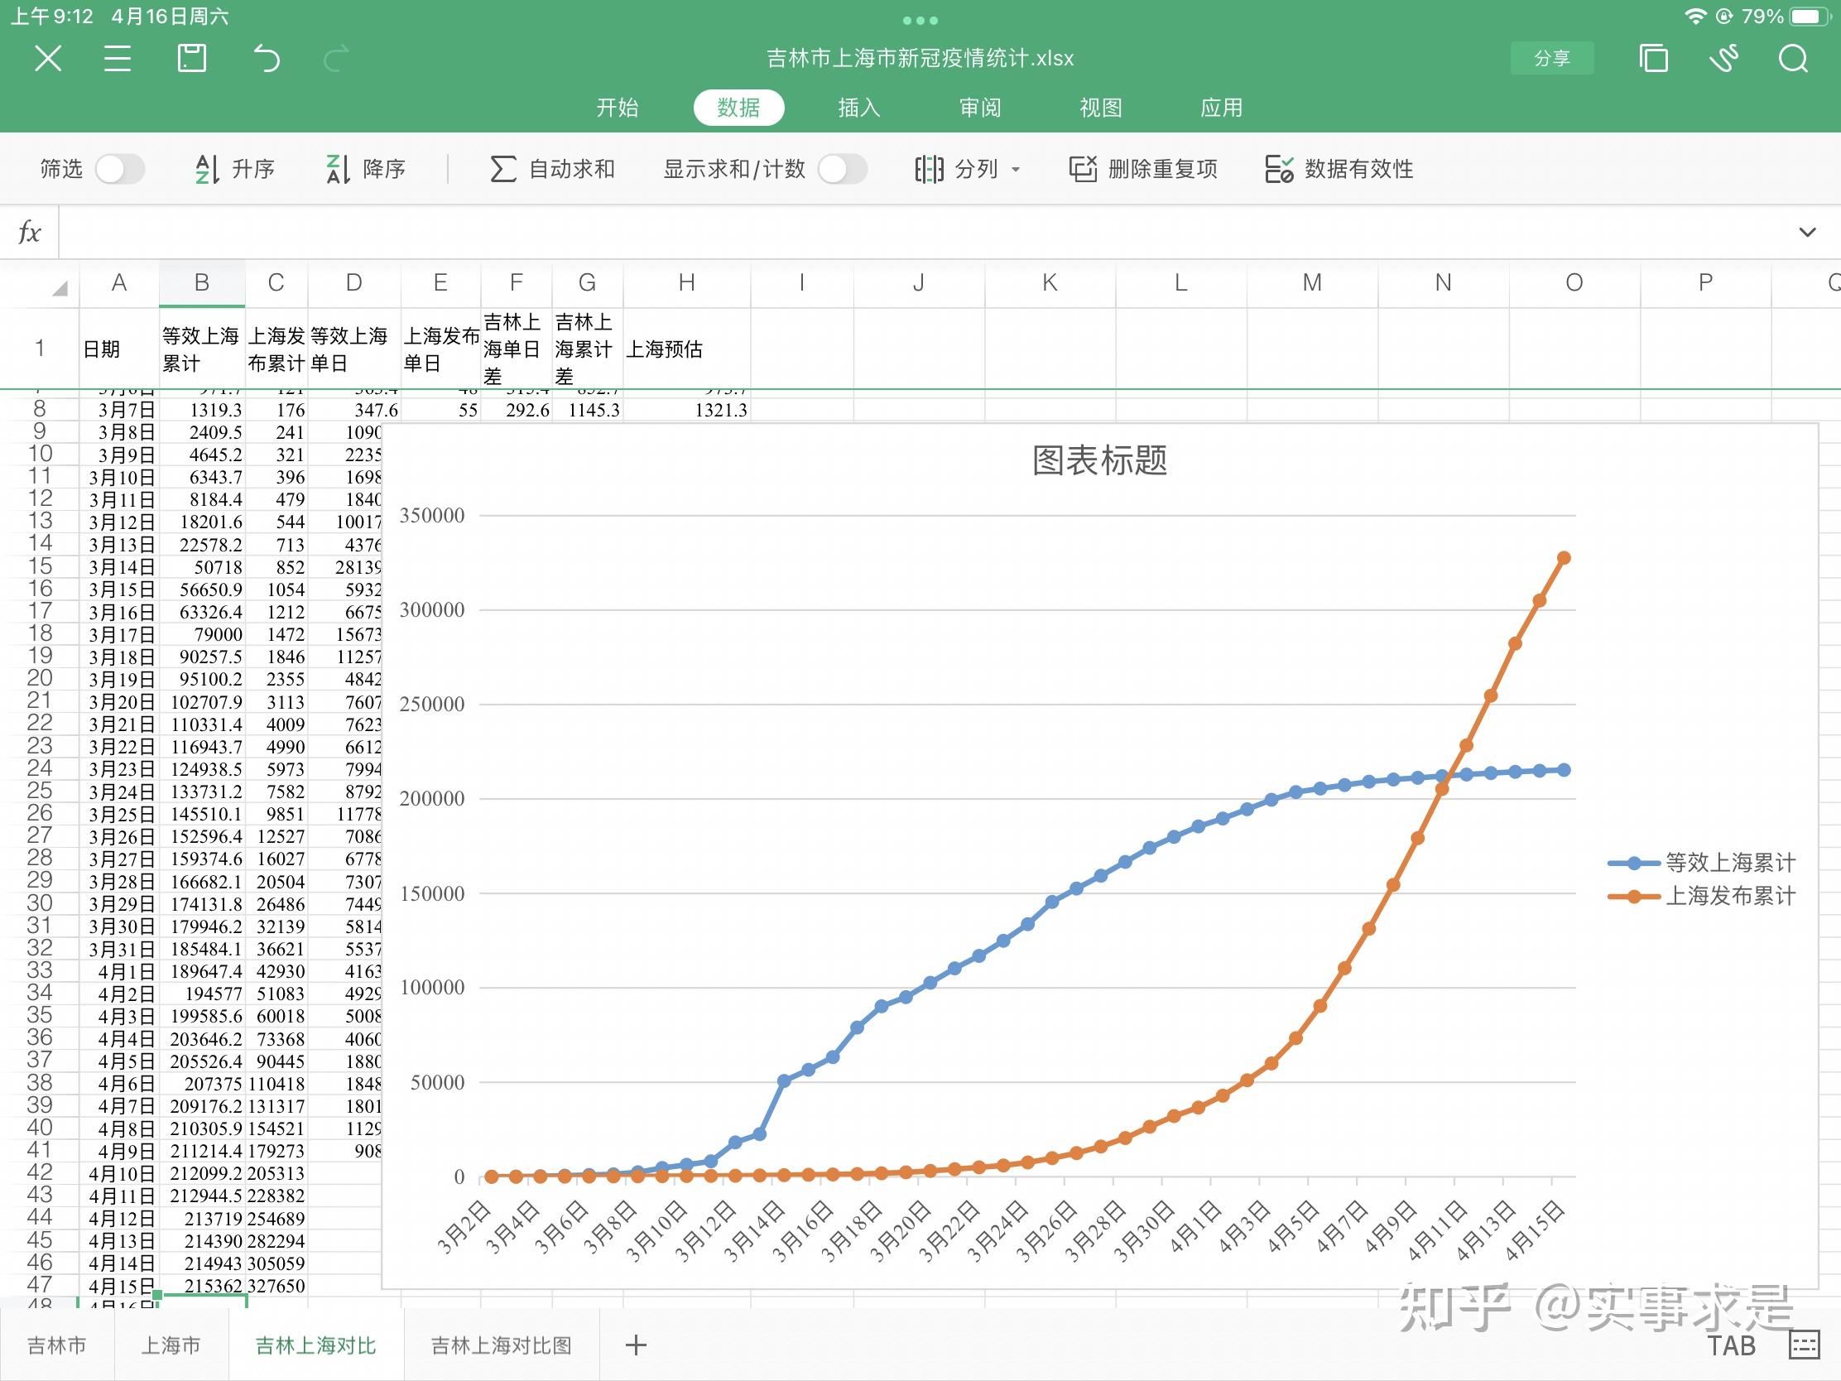1841x1381 pixels.
Task: Open the 插入 tab
Action: click(859, 108)
